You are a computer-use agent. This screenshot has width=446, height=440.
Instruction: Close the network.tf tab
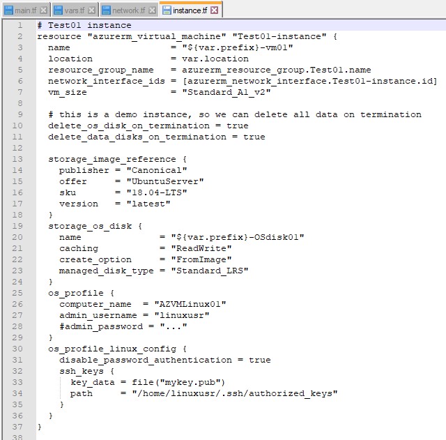153,10
